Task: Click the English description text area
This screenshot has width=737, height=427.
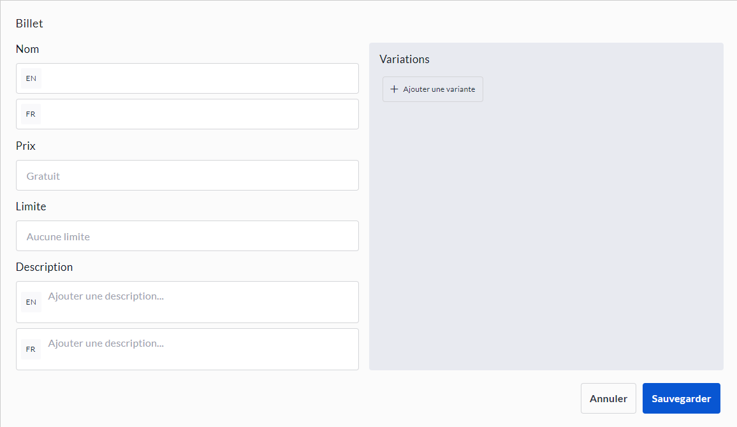Action: [198, 302]
